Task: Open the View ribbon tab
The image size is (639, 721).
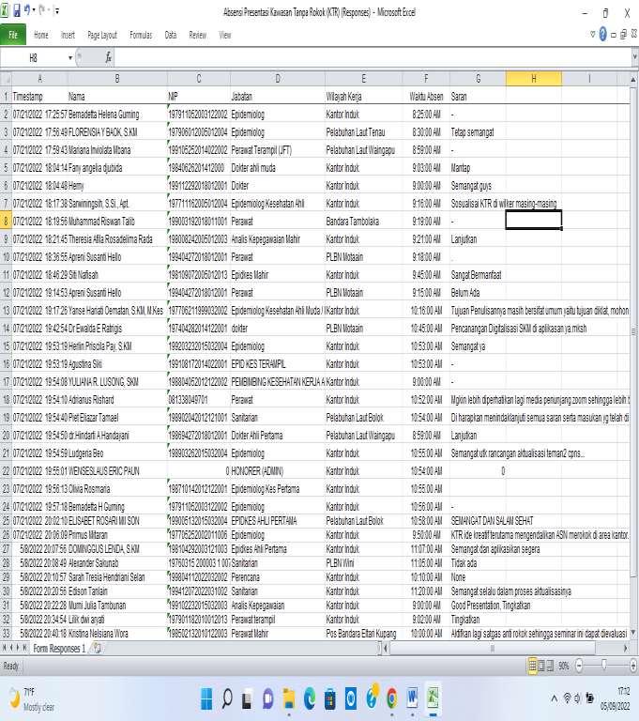Action: pyautogui.click(x=225, y=35)
